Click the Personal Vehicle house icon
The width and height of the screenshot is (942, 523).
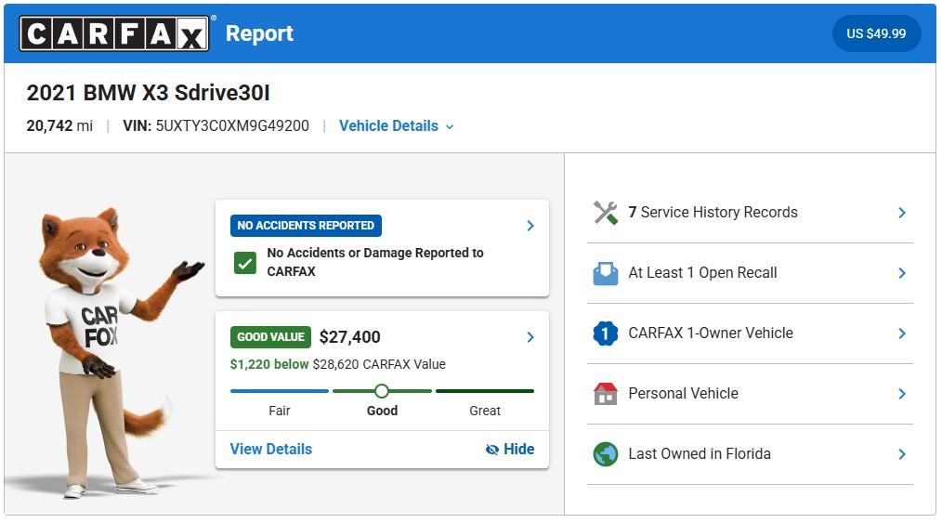(606, 394)
